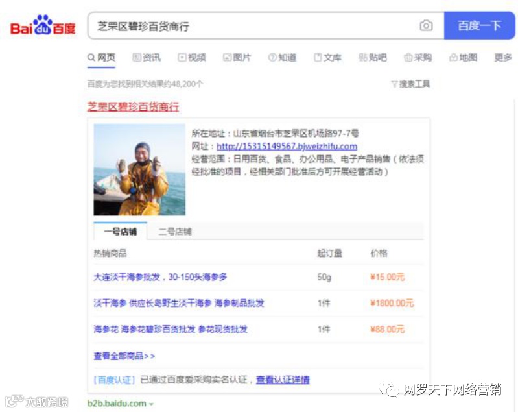Image resolution: width=518 pixels, height=412 pixels.
Task: Switch to the 视频 tab
Action: click(192, 58)
